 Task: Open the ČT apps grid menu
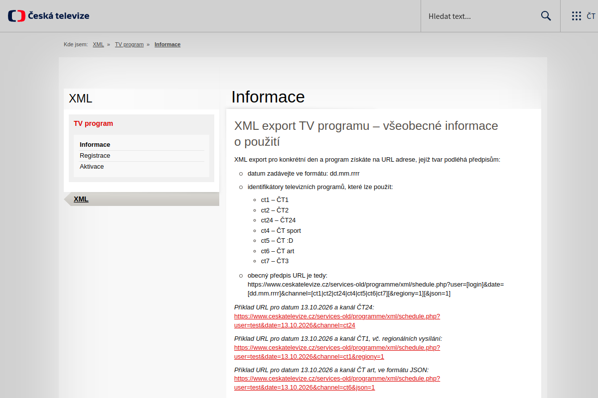coord(583,16)
